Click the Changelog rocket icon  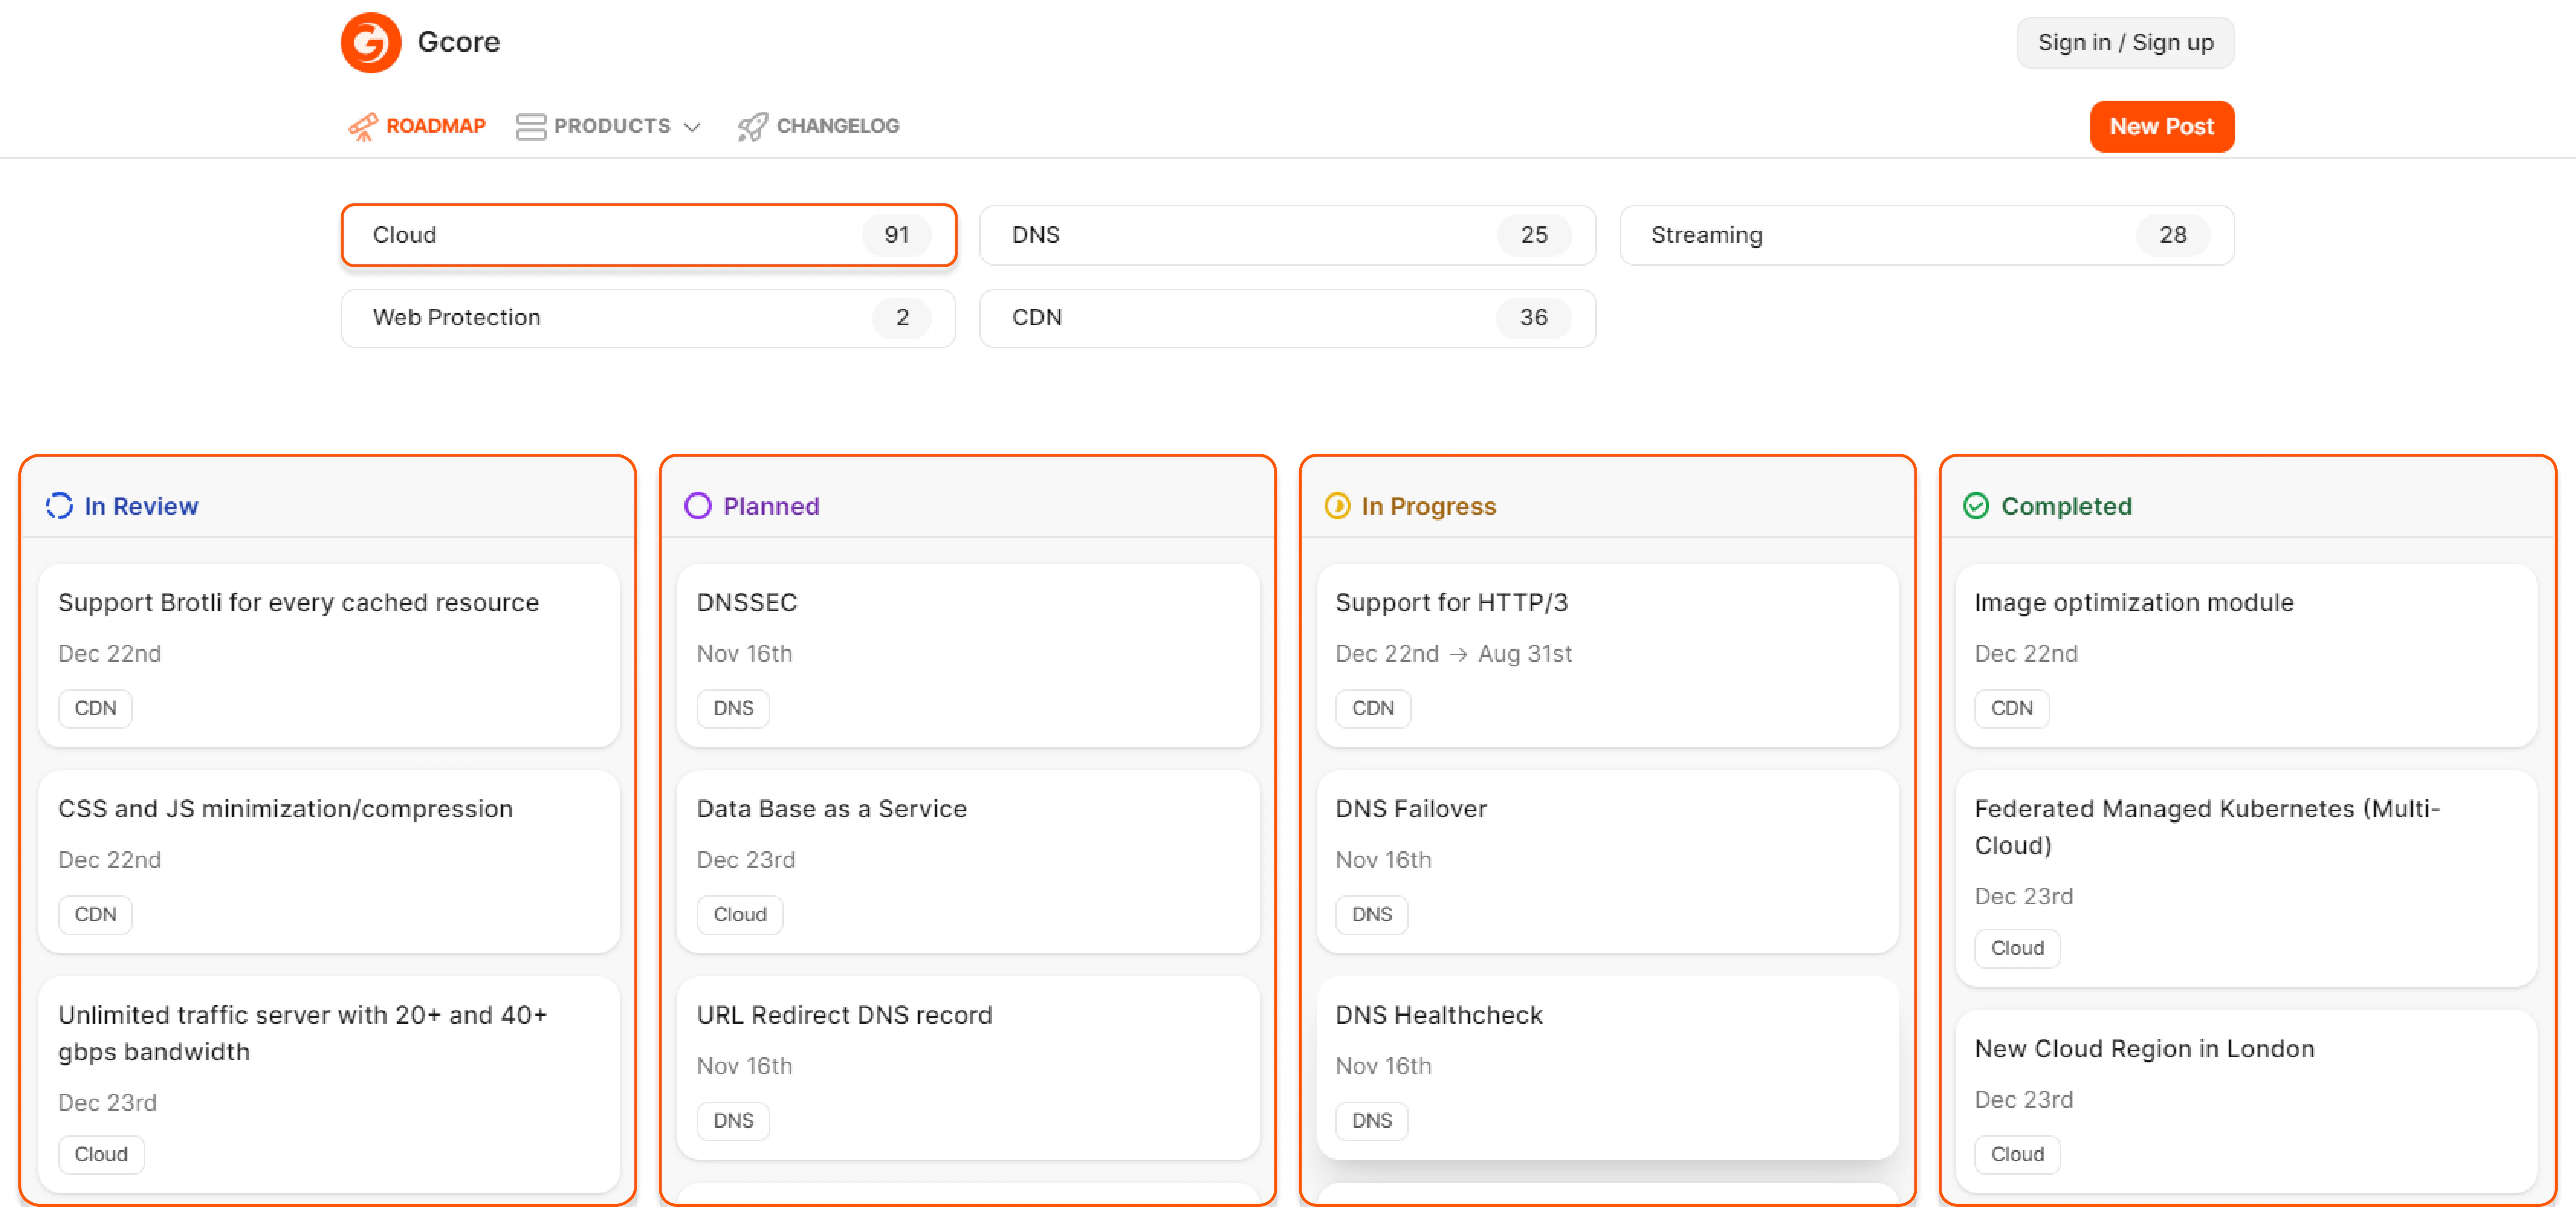750,126
